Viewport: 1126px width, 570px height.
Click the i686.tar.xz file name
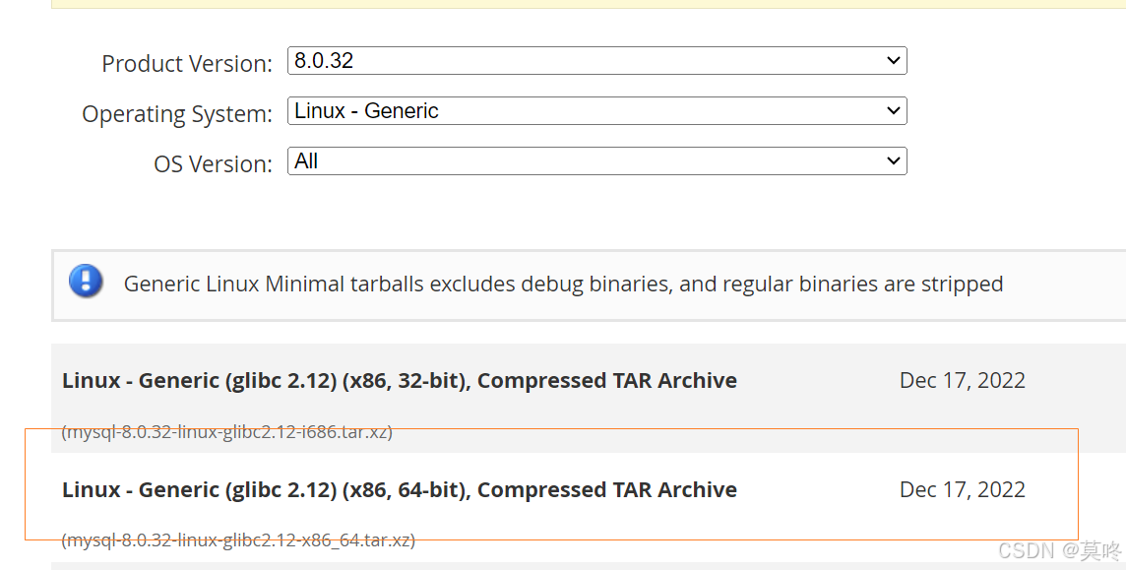(226, 432)
